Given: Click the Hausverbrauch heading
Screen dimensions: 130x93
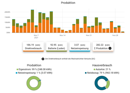Looking at the screenshot, I should click(x=102, y=65).
